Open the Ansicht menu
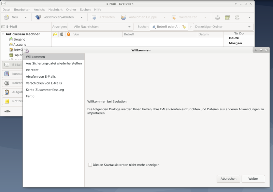Viewport: 273px width, 192px height. pyautogui.click(x=39, y=10)
